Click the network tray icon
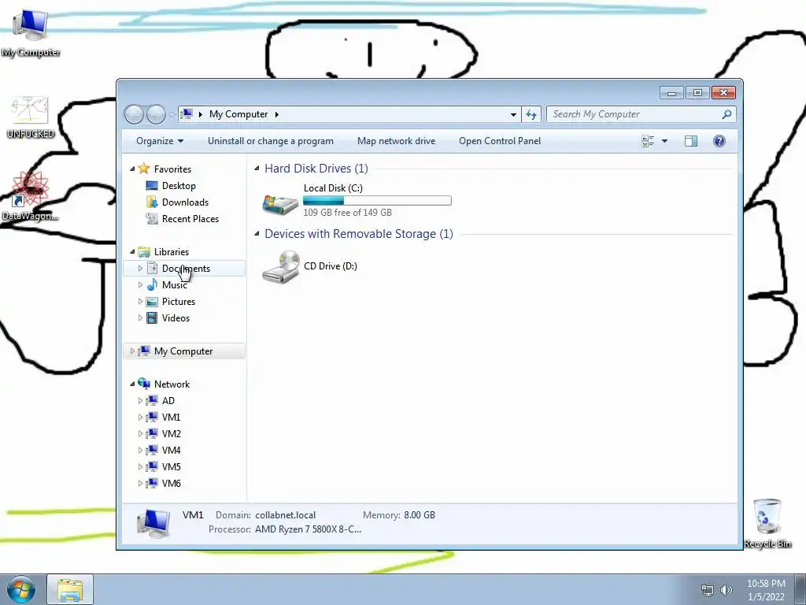 point(708,589)
